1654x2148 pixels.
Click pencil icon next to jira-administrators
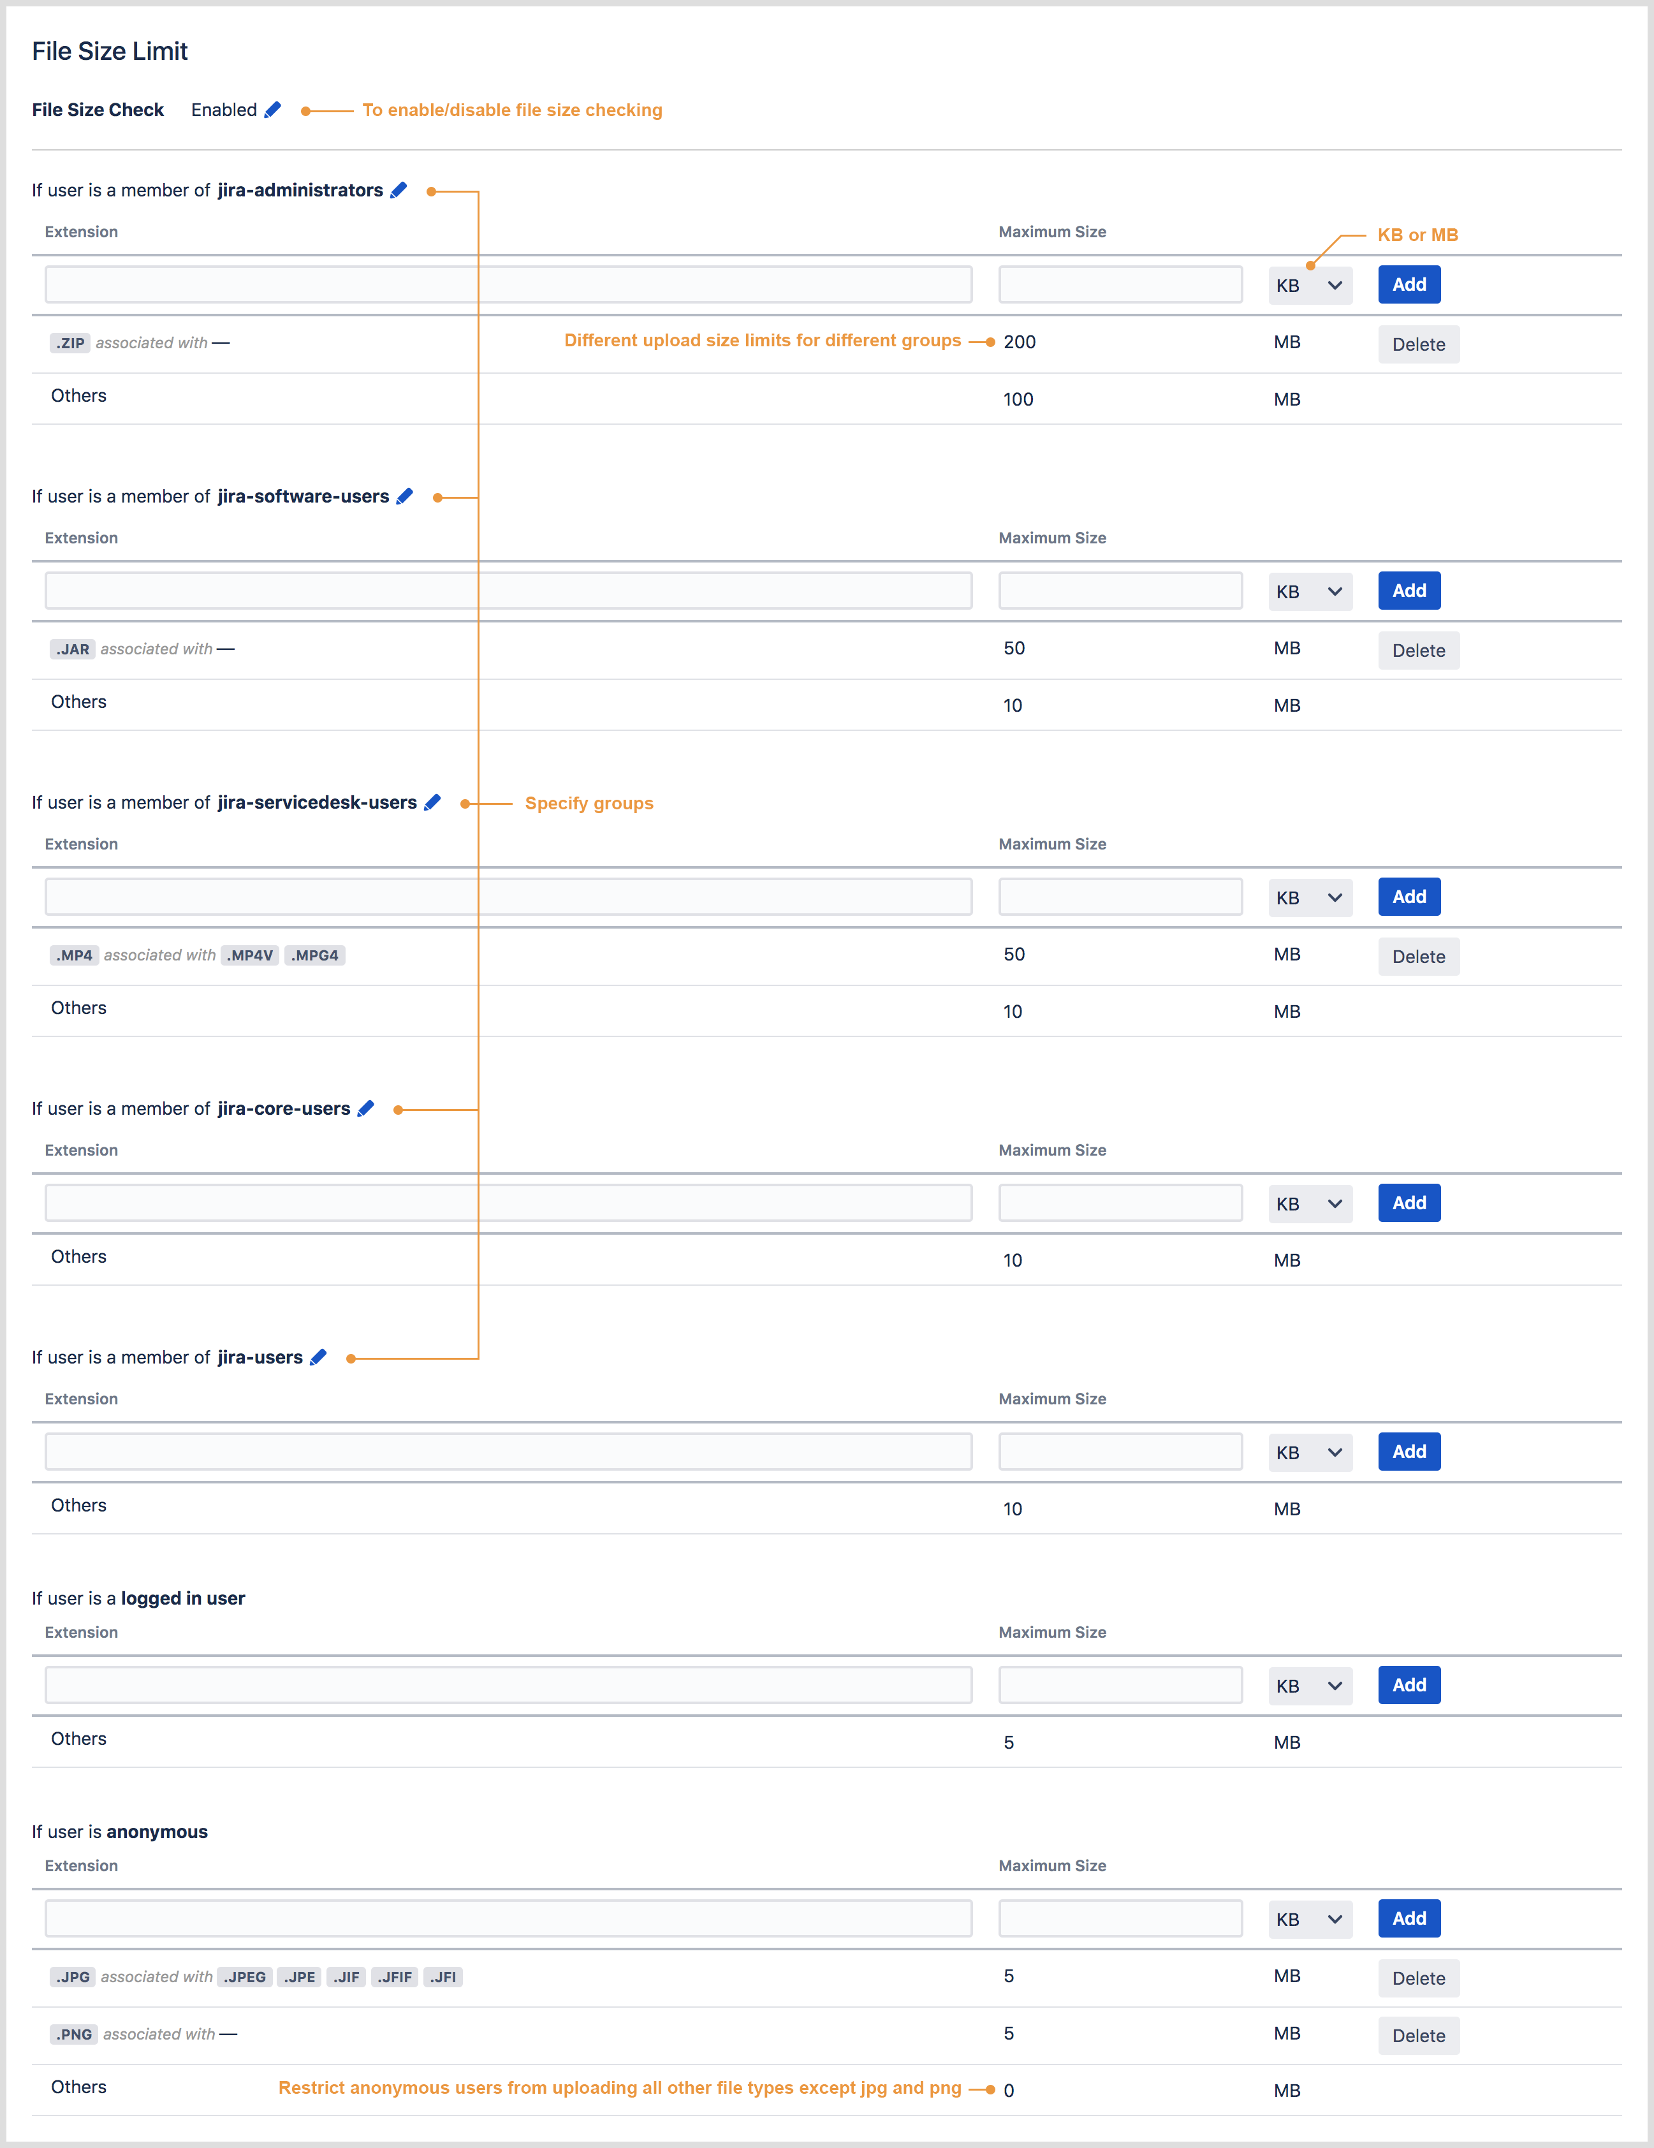(x=399, y=190)
